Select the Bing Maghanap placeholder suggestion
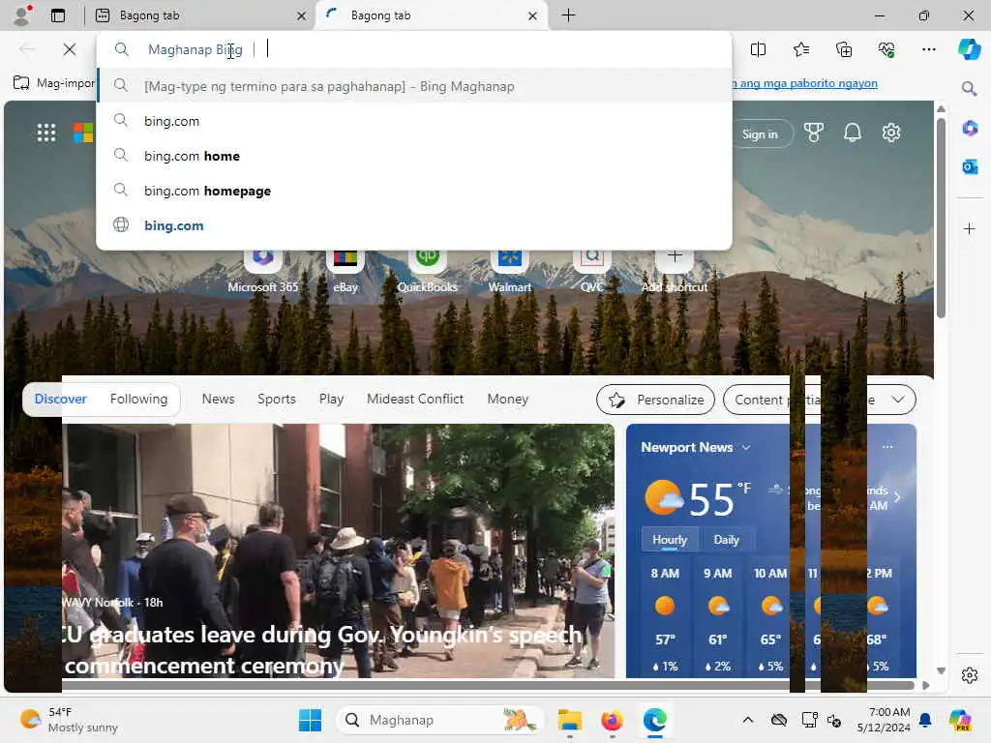Image resolution: width=991 pixels, height=743 pixels. 414,86
